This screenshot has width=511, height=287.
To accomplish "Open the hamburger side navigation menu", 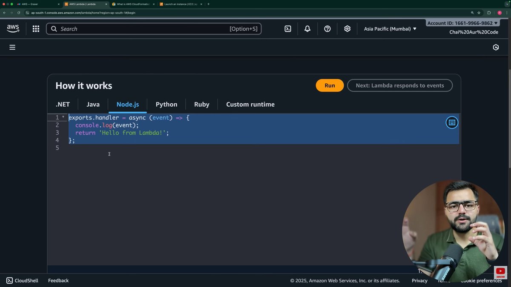I will pos(12,47).
